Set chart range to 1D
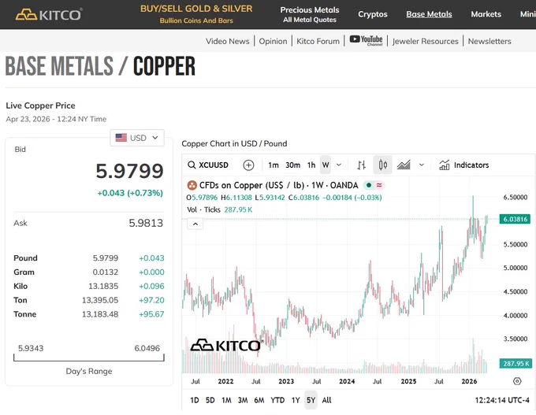536x415 pixels. coord(194,400)
